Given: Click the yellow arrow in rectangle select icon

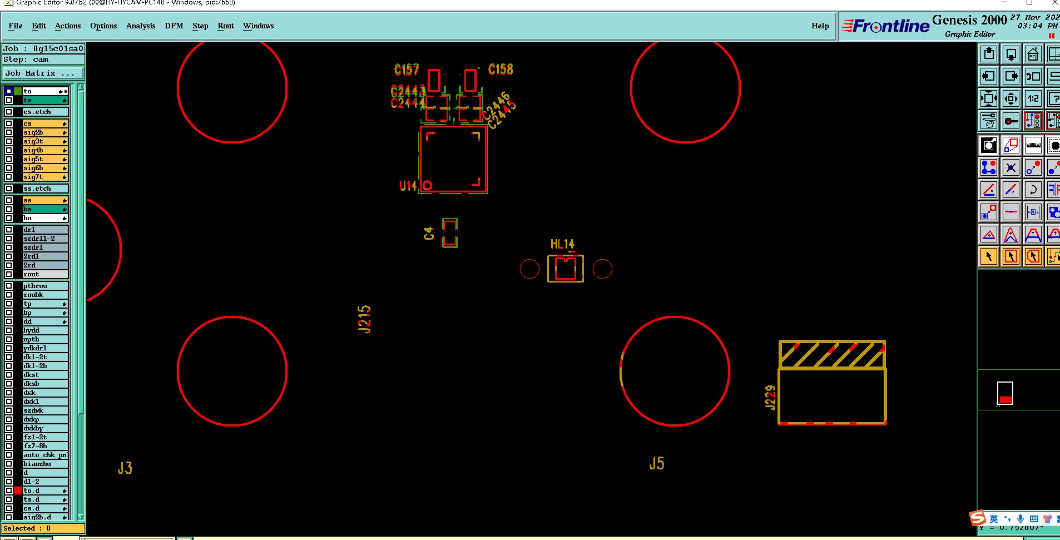Looking at the screenshot, I should point(1011,256).
